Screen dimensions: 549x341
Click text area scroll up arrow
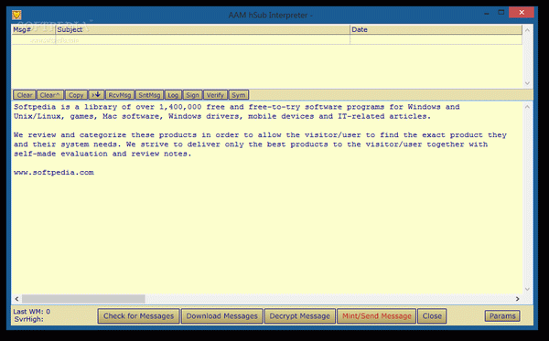coord(527,107)
